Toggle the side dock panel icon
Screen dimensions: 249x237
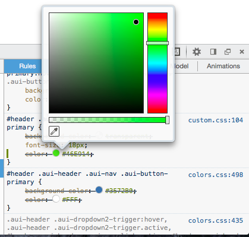pyautogui.click(x=213, y=52)
